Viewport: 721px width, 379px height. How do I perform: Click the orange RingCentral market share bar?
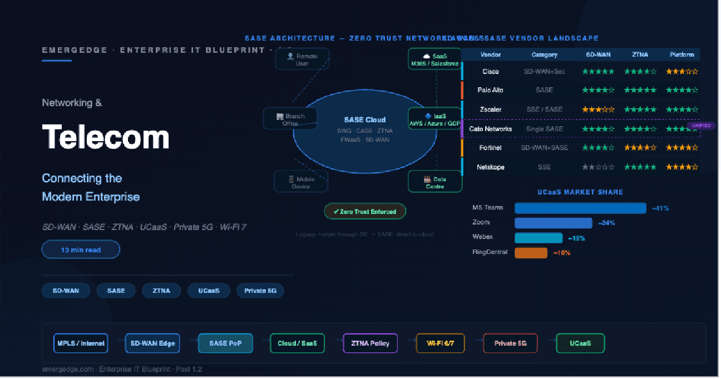point(531,253)
